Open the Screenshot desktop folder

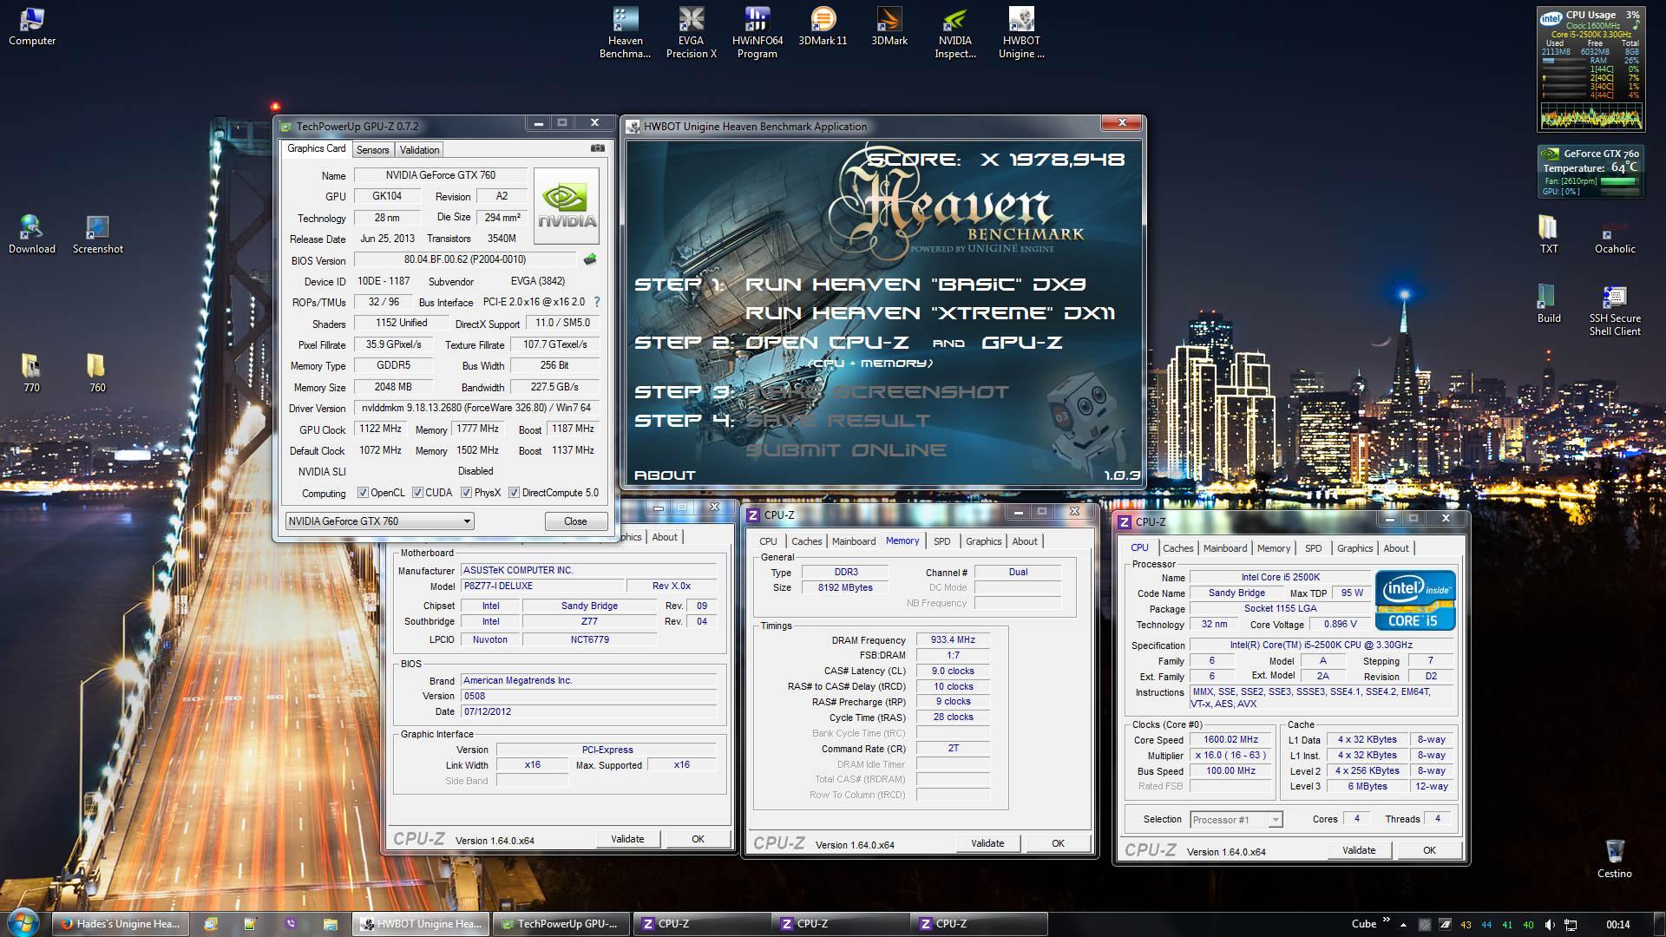click(97, 234)
